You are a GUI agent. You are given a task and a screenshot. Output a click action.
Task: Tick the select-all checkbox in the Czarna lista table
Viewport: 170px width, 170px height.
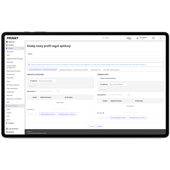[x=99, y=101]
